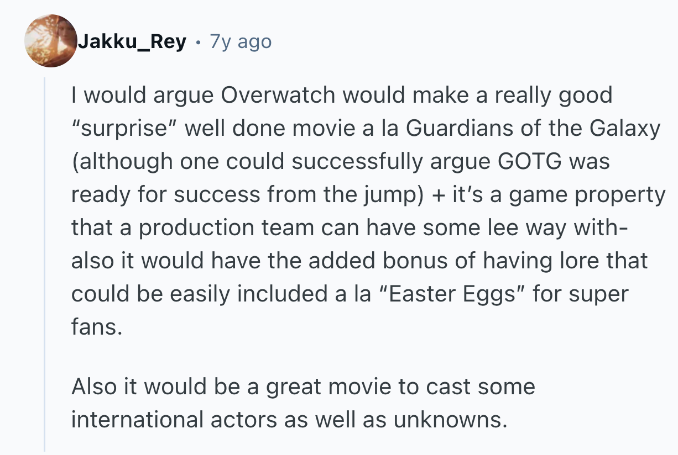
Task: Click the "7y ago" timestamp
Action: tap(241, 42)
